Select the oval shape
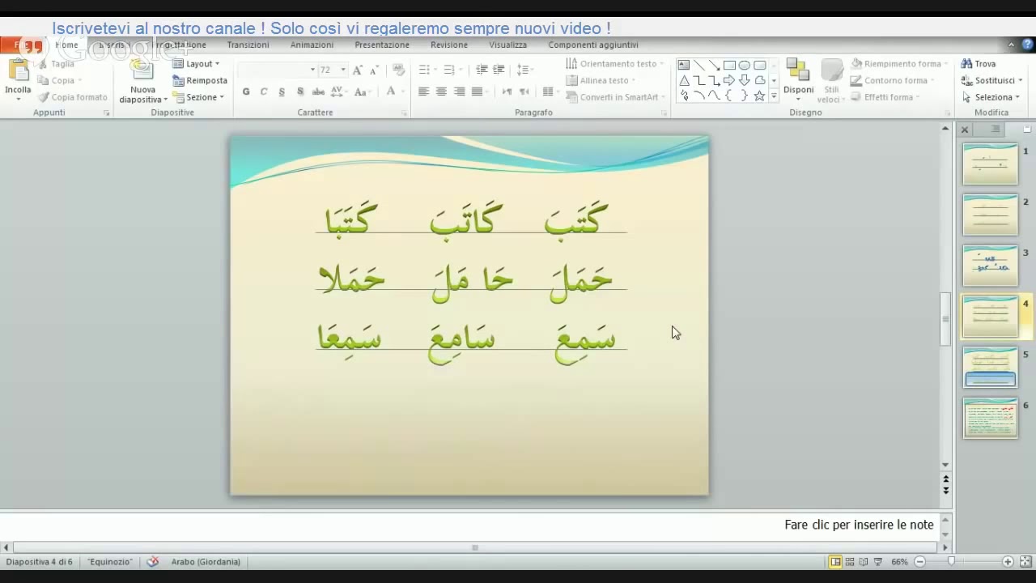 pyautogui.click(x=745, y=65)
